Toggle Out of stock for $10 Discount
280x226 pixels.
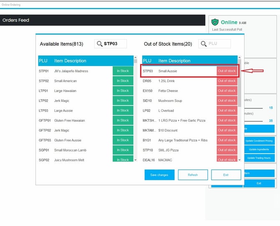[x=227, y=130]
